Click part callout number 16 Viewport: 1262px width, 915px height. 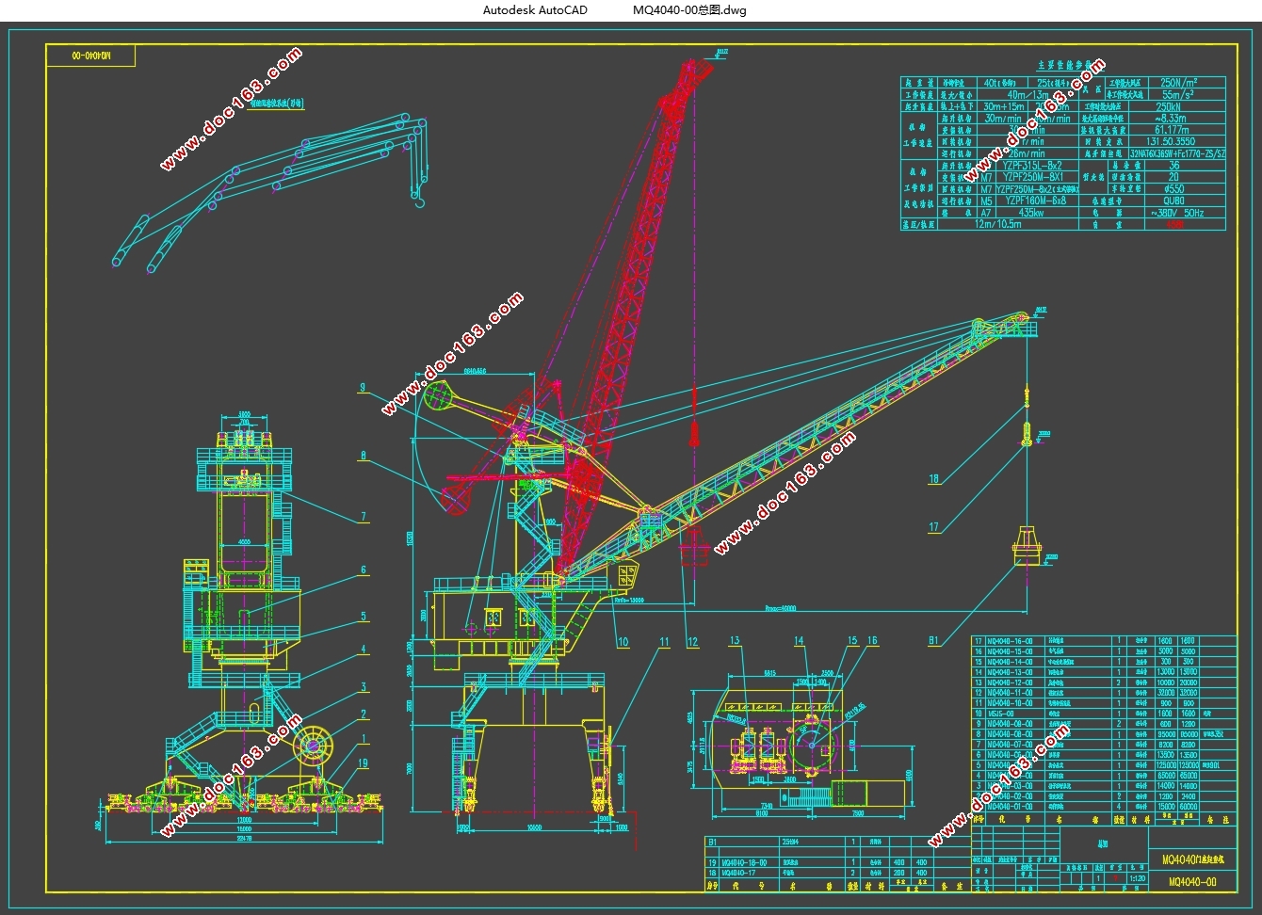[872, 641]
